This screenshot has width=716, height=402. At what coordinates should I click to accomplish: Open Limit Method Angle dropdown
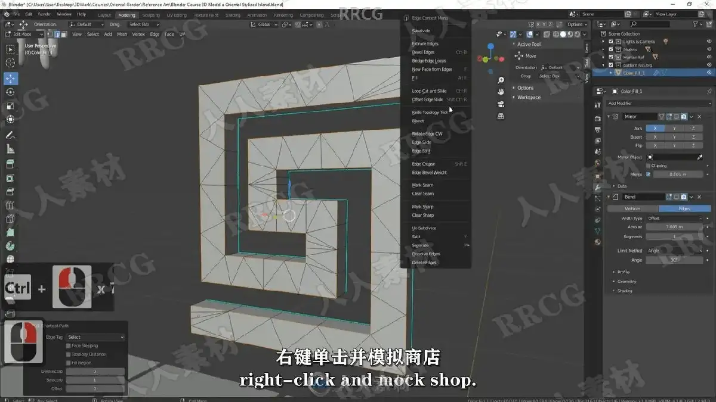[675, 251]
